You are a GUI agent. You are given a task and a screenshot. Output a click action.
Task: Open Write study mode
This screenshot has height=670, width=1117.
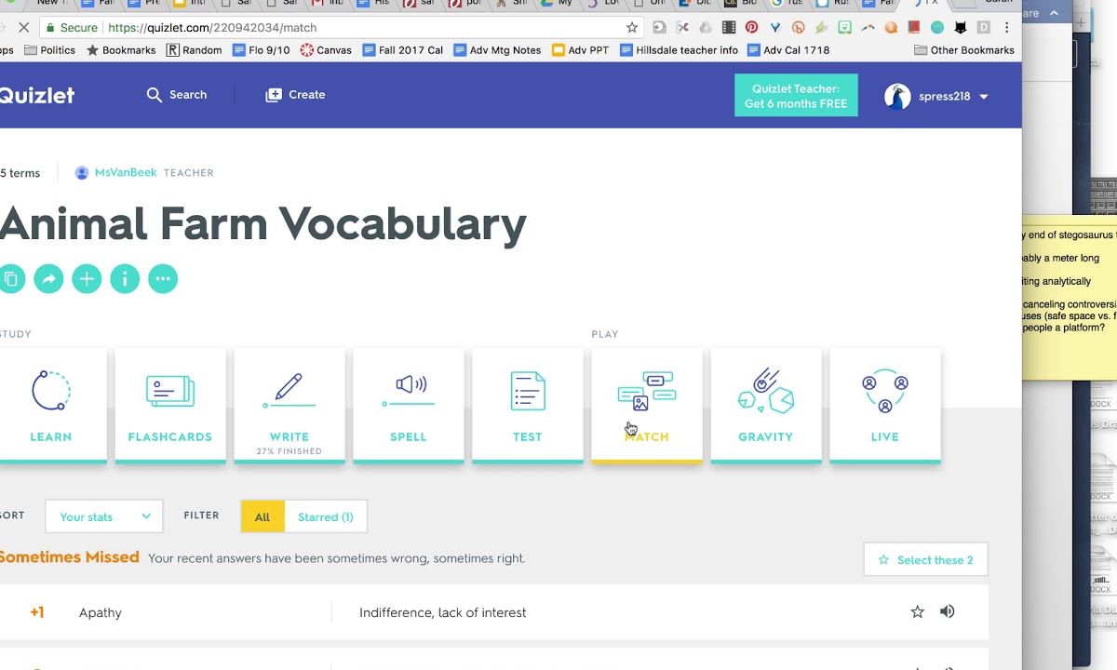[289, 405]
